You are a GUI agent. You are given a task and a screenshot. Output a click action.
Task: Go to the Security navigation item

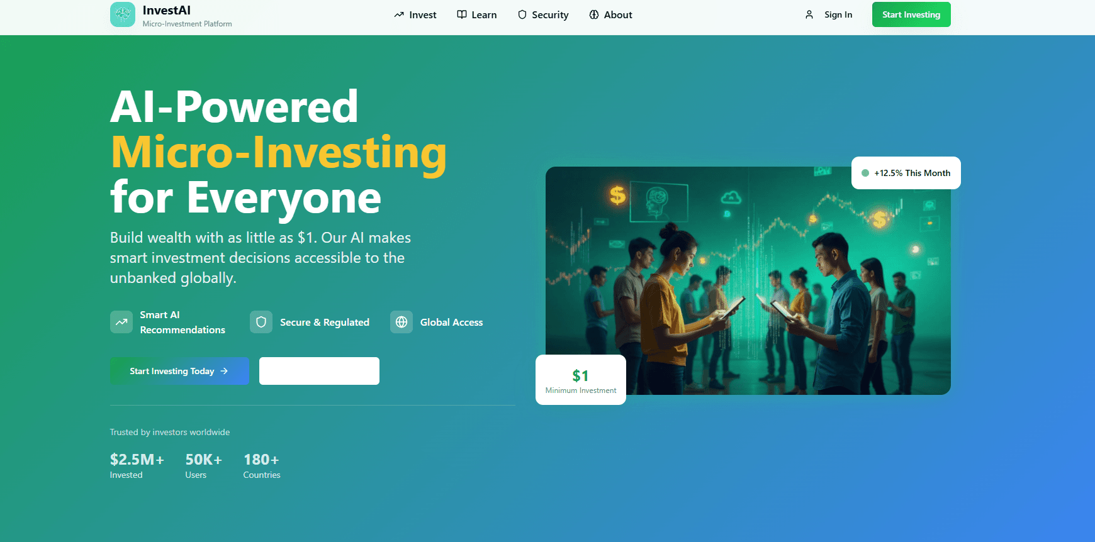tap(543, 14)
